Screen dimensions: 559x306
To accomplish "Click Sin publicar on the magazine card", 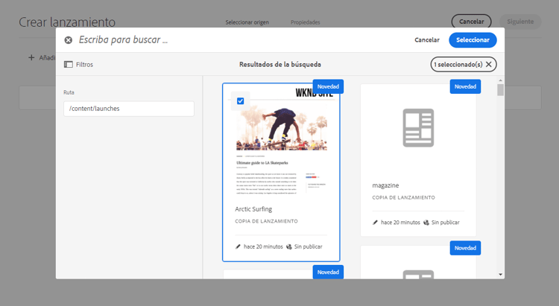I will tap(445, 223).
